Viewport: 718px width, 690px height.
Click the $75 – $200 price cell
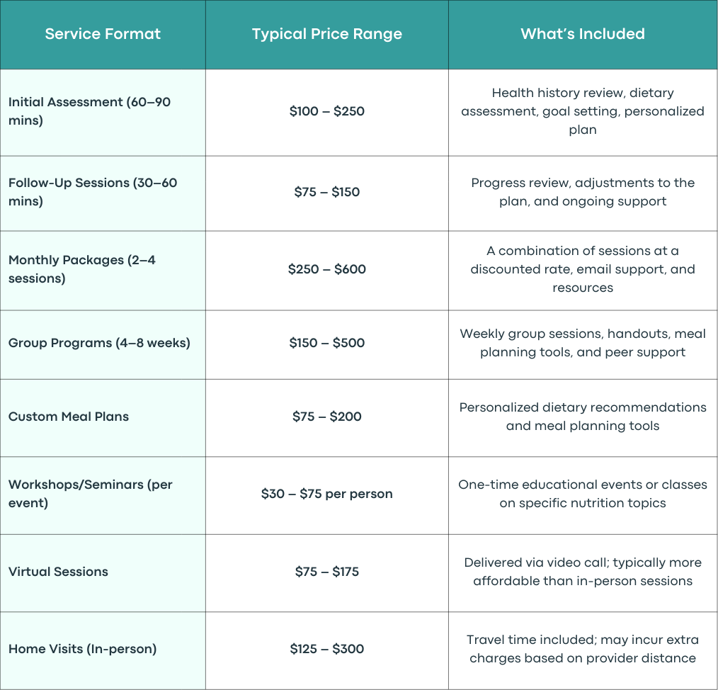click(326, 417)
